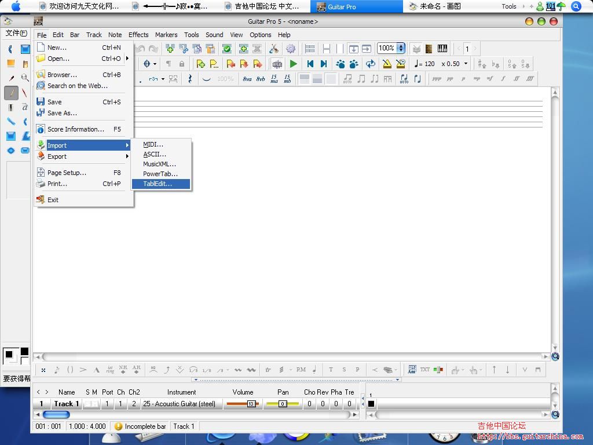Screen dimensions: 593x445
Task: Expand the Export submenu
Action: [127, 156]
